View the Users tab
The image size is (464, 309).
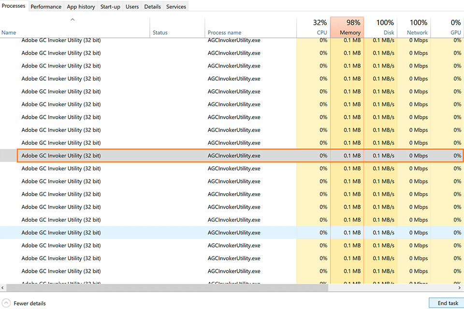coord(131,6)
